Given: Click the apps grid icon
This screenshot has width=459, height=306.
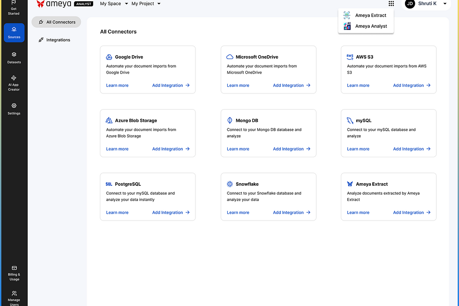Looking at the screenshot, I should click(391, 4).
